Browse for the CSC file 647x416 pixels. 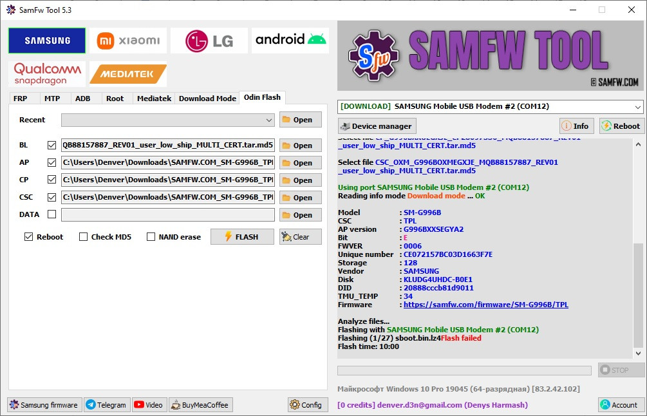coord(301,197)
